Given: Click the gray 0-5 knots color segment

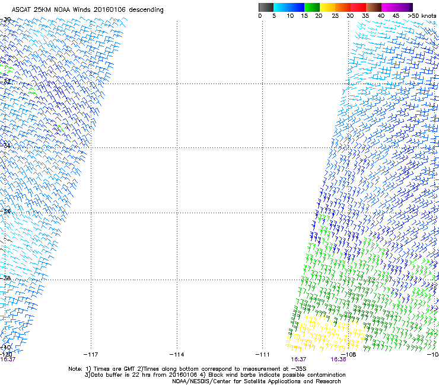Looking at the screenshot, I should [266, 7].
